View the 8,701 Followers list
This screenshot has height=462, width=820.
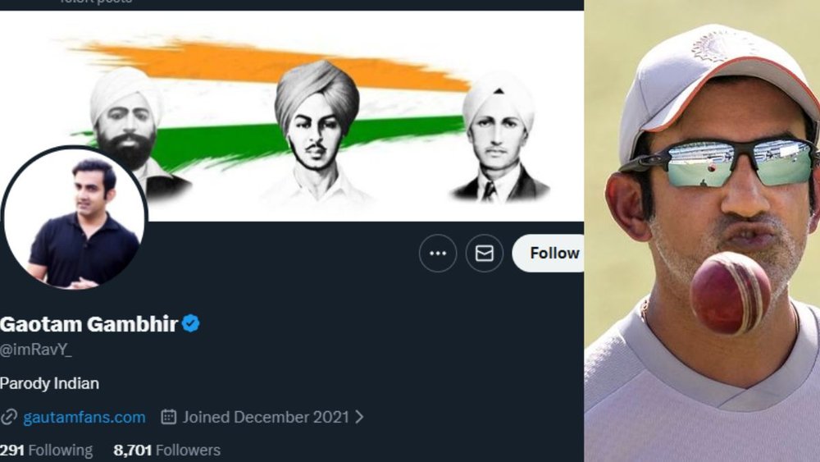pos(167,451)
